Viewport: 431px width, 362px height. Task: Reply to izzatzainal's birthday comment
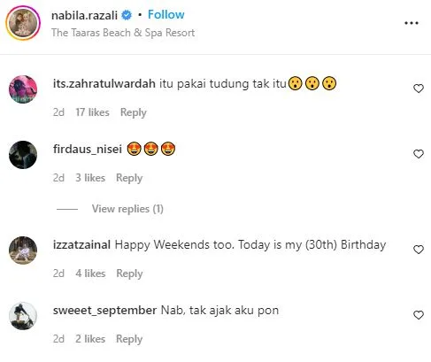tap(129, 273)
